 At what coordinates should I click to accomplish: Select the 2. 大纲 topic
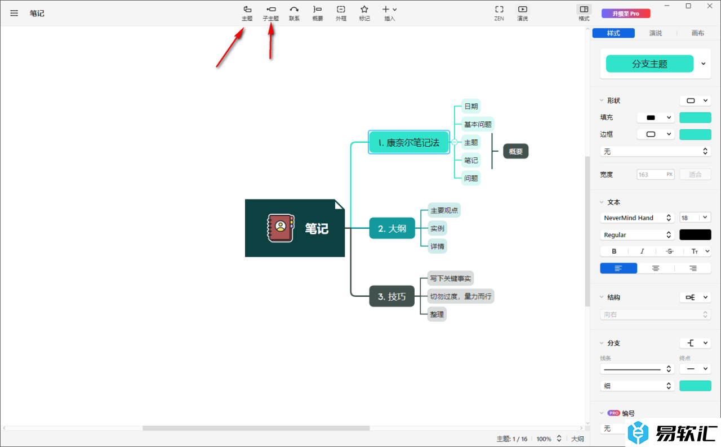[x=392, y=228]
